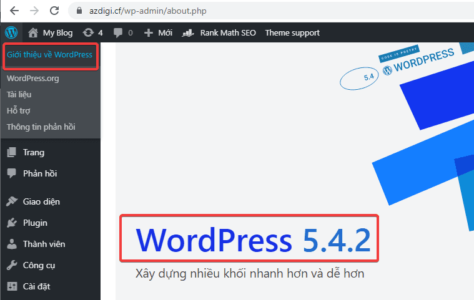Open My Blog home icon
This screenshot has height=300, width=474.
[33, 32]
